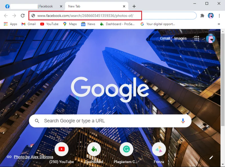Open the Frinza shortcut tile
This screenshot has height=167, width=225.
[159, 150]
